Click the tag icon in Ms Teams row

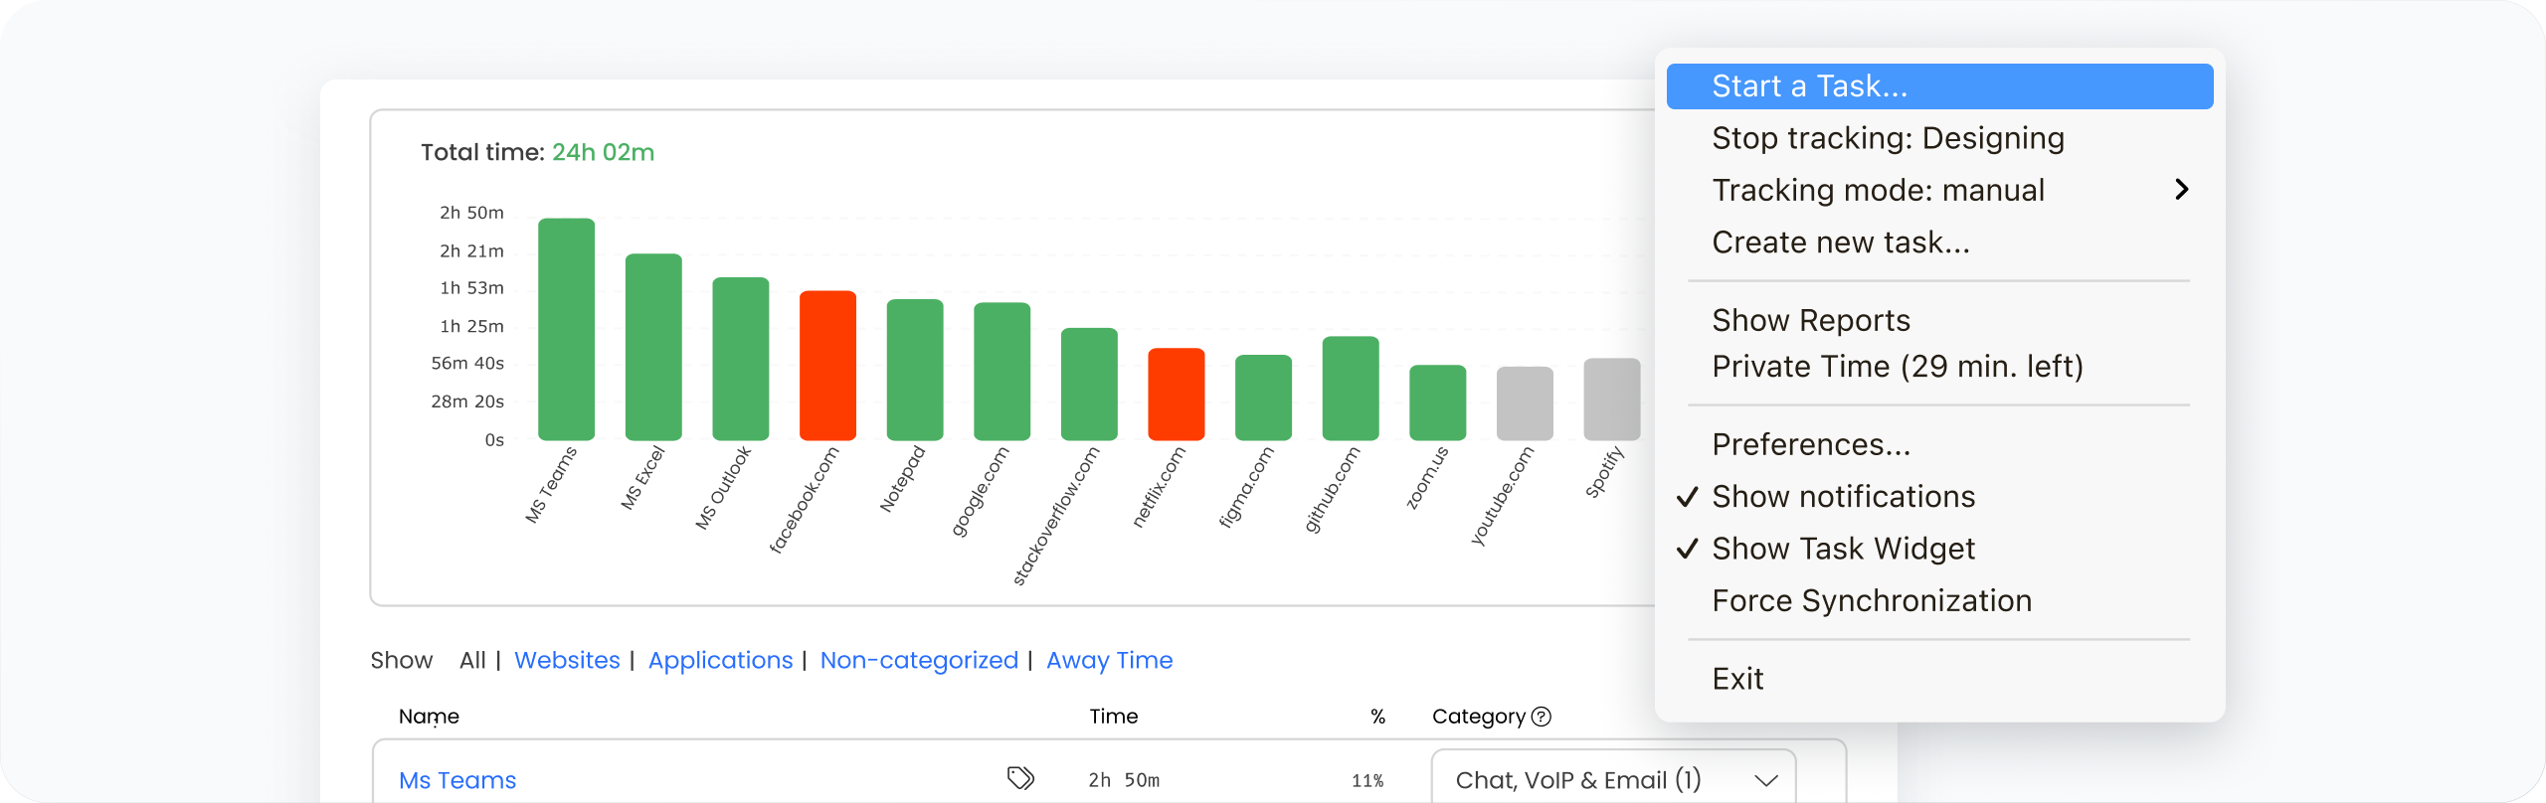(x=1020, y=778)
